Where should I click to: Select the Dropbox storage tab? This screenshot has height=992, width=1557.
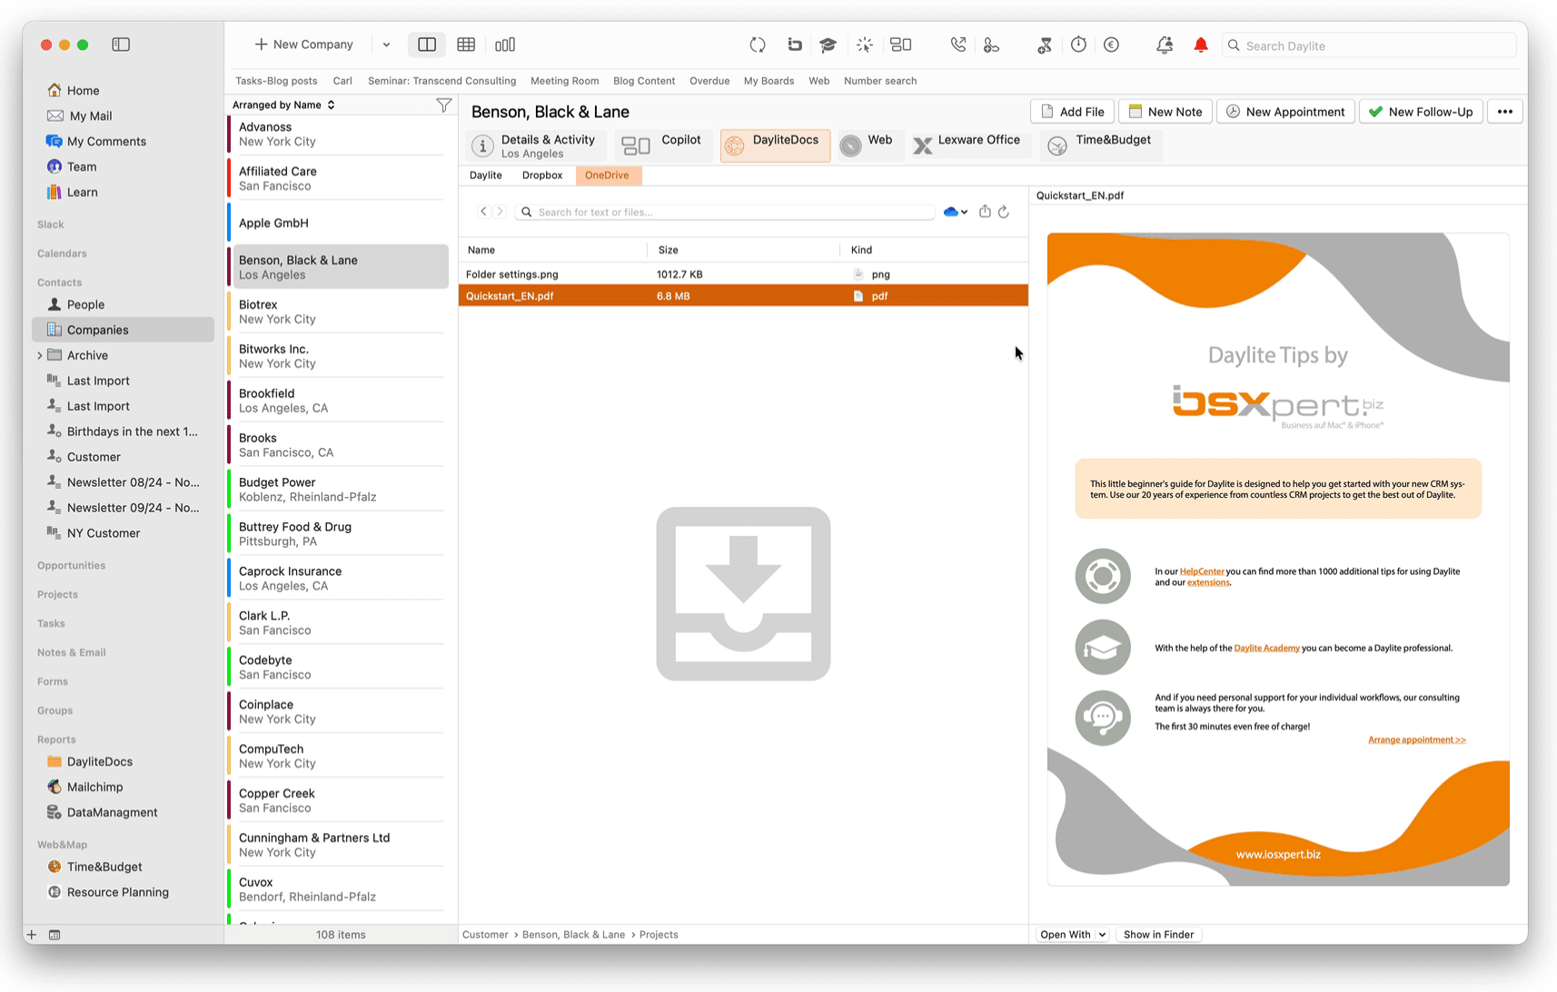[542, 175]
